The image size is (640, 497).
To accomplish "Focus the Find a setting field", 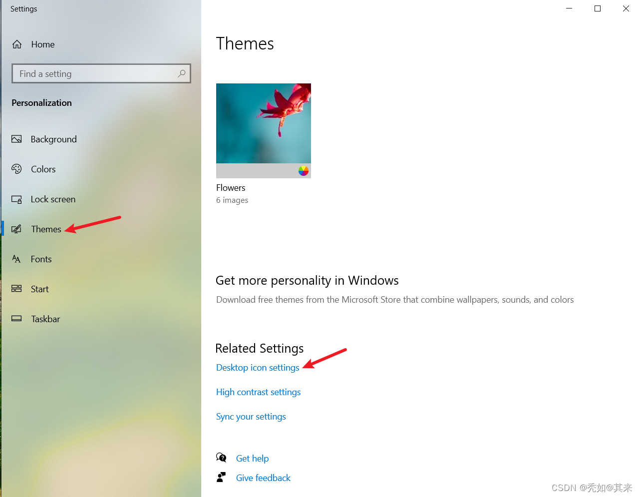I will pyautogui.click(x=101, y=73).
